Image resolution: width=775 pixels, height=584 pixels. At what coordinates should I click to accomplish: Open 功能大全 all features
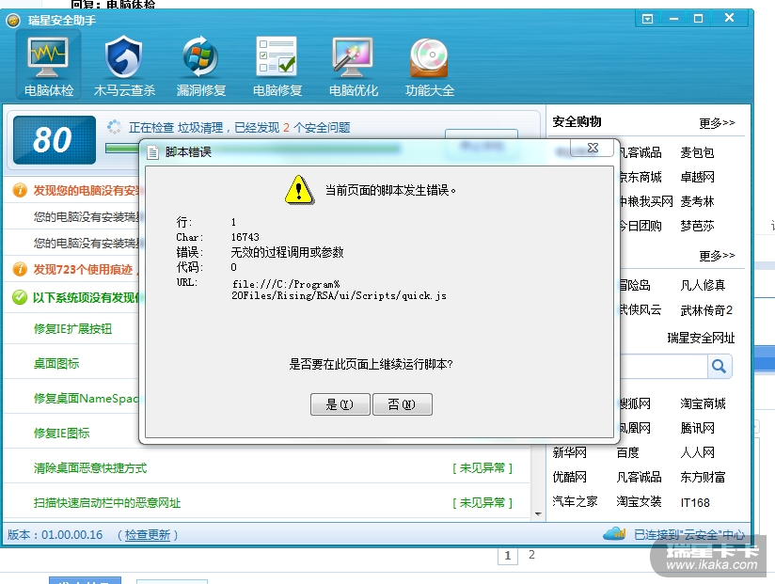(x=430, y=65)
